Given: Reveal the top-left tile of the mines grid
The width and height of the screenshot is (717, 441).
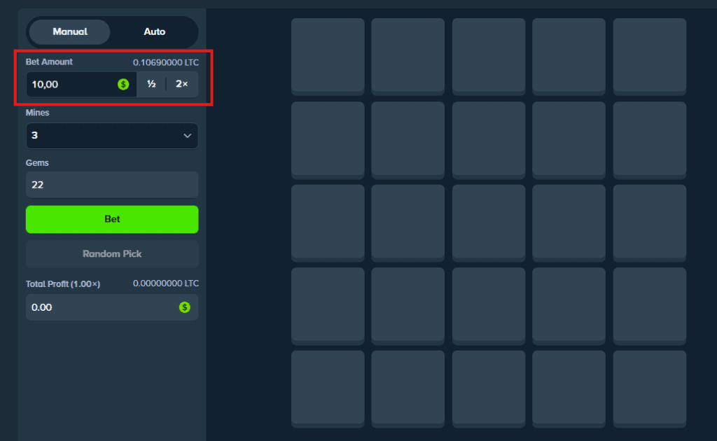Looking at the screenshot, I should [x=327, y=56].
